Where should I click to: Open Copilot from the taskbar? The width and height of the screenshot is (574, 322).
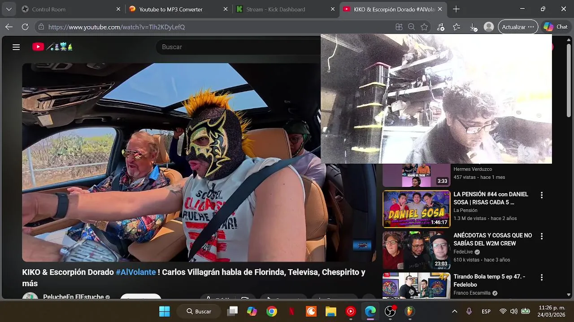pyautogui.click(x=252, y=311)
